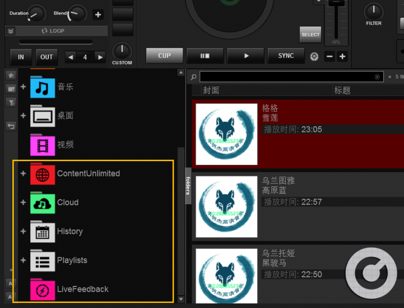Image resolution: width=404 pixels, height=308 pixels.
Task: Click the green Cloud folder icon
Action: coord(43,203)
